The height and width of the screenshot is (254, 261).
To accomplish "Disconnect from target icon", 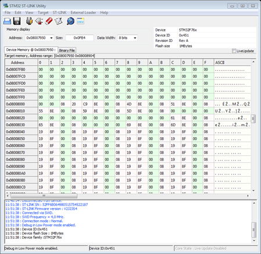I will (x=39, y=21).
